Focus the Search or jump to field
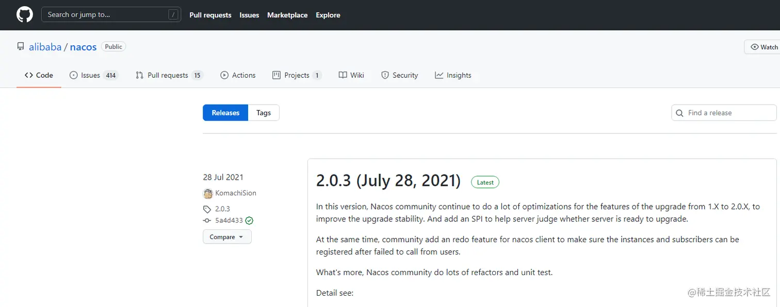 coord(111,15)
